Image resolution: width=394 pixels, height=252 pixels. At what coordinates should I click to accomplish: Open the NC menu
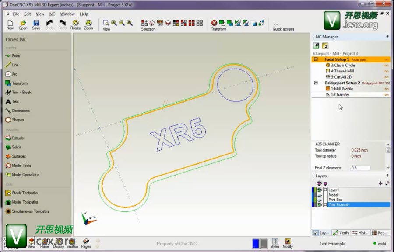coord(52,14)
